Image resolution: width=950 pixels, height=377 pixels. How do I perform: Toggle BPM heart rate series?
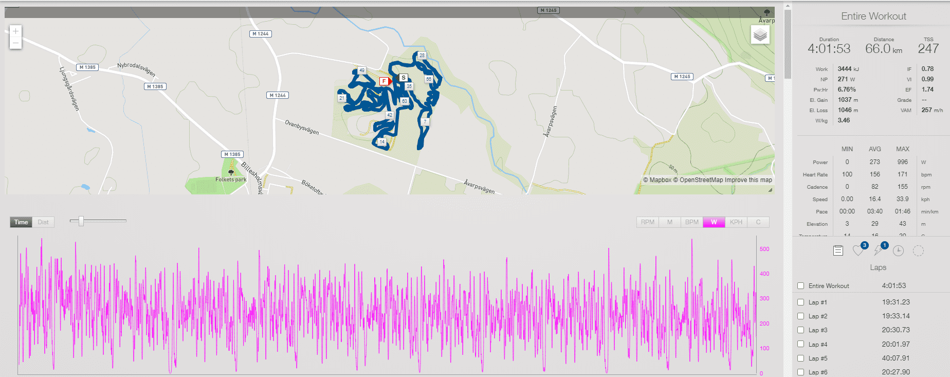pyautogui.click(x=691, y=222)
